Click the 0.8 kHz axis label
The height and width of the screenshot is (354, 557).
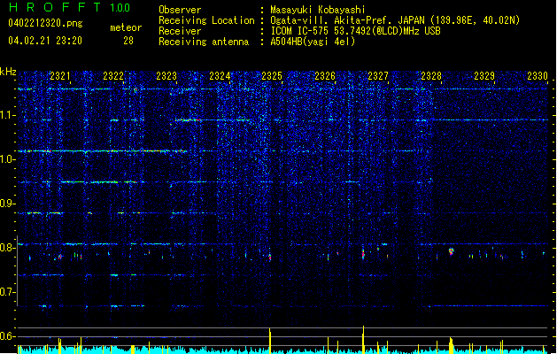pos(8,248)
